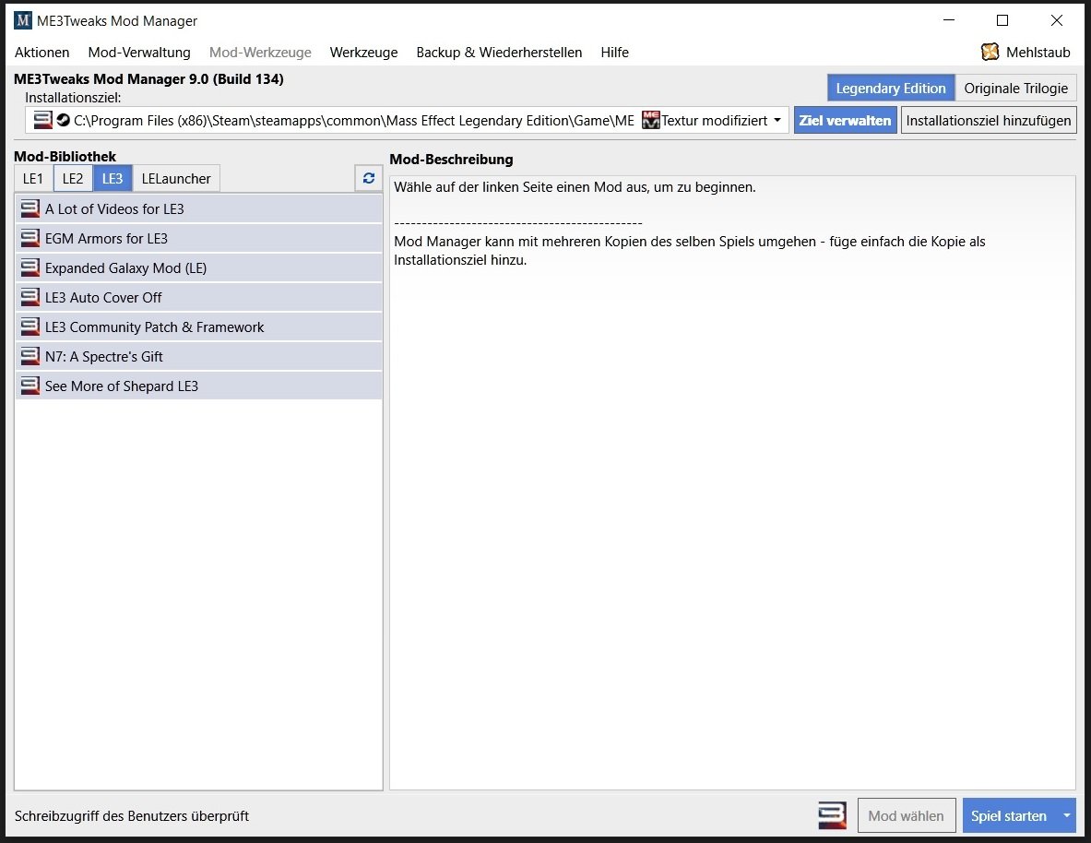Viewport: 1091px width, 843px height.
Task: Select LE3 Community Patch & Framework
Action: tap(199, 327)
